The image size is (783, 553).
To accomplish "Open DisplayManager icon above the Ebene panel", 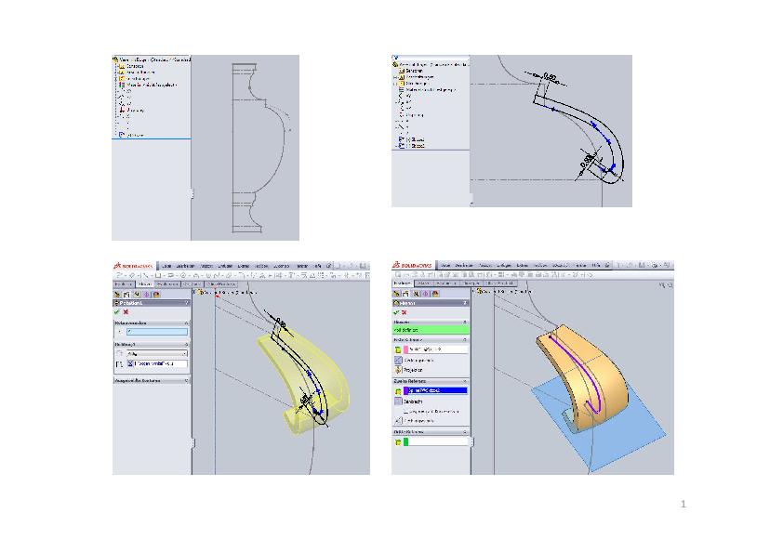I will point(435,294).
